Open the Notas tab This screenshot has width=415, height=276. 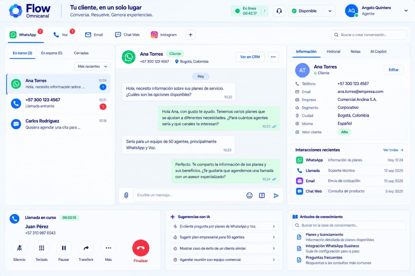tap(355, 52)
